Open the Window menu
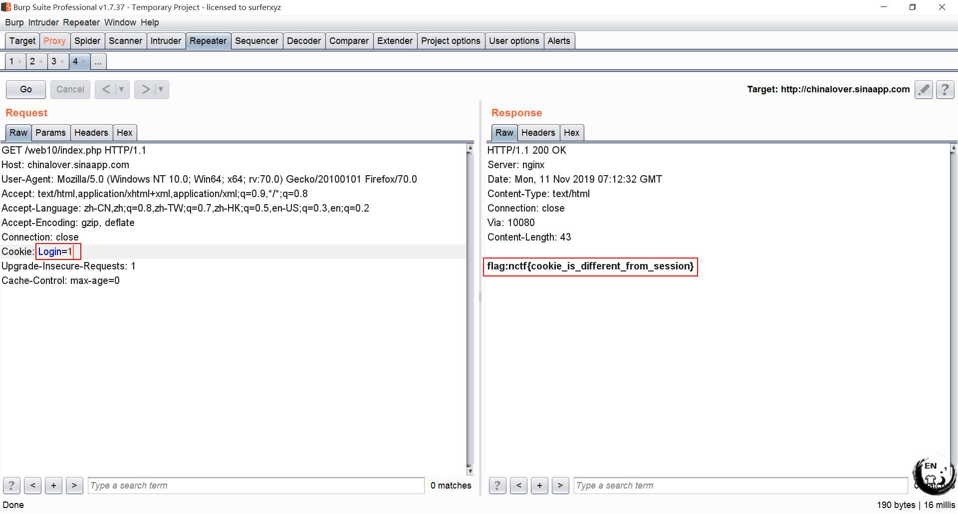 coord(120,22)
